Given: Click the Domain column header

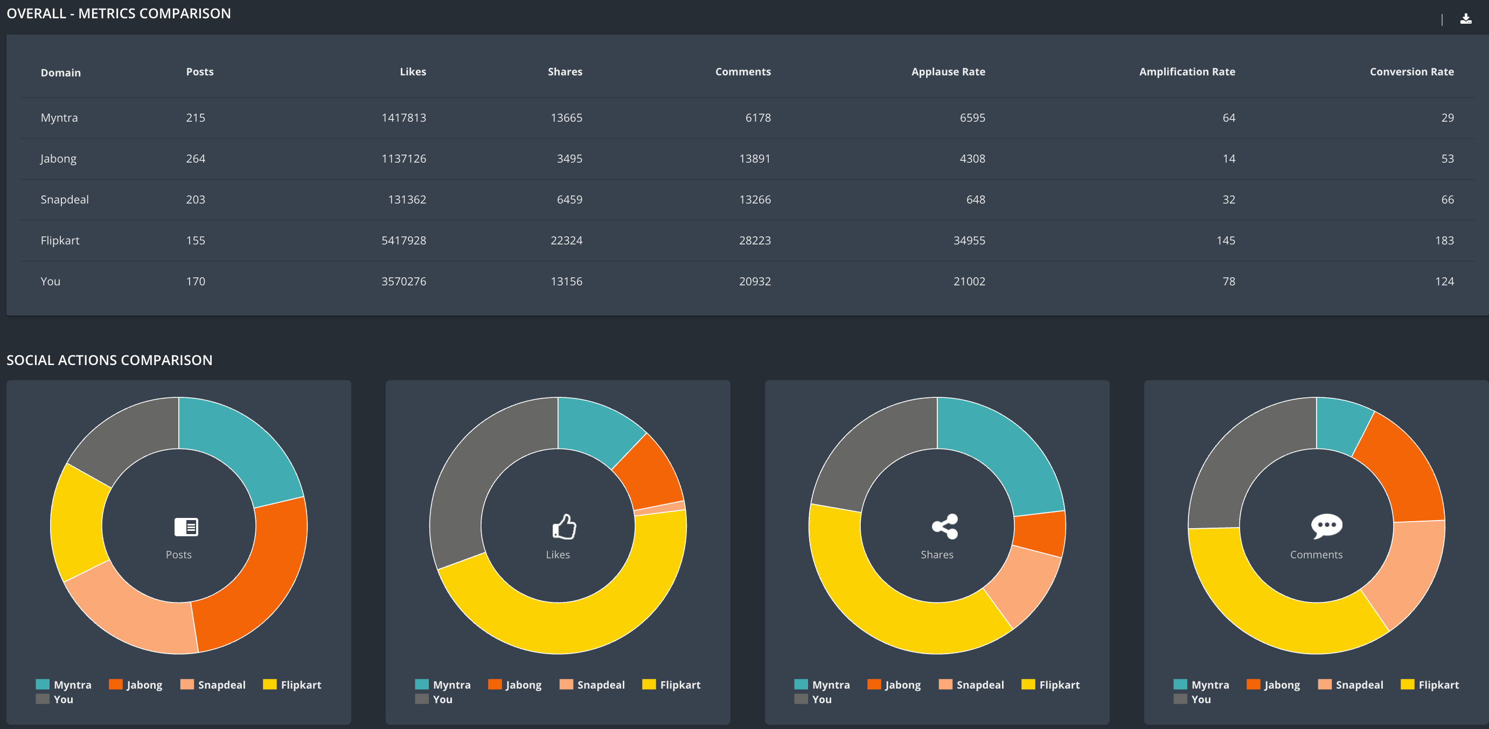Looking at the screenshot, I should point(61,73).
